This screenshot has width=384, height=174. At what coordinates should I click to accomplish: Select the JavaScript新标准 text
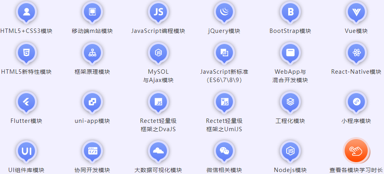point(224,72)
